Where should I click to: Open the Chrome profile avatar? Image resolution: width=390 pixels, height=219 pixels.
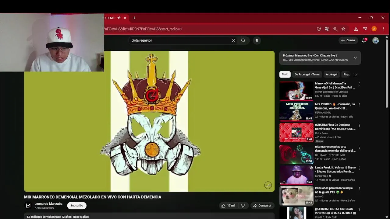374,29
